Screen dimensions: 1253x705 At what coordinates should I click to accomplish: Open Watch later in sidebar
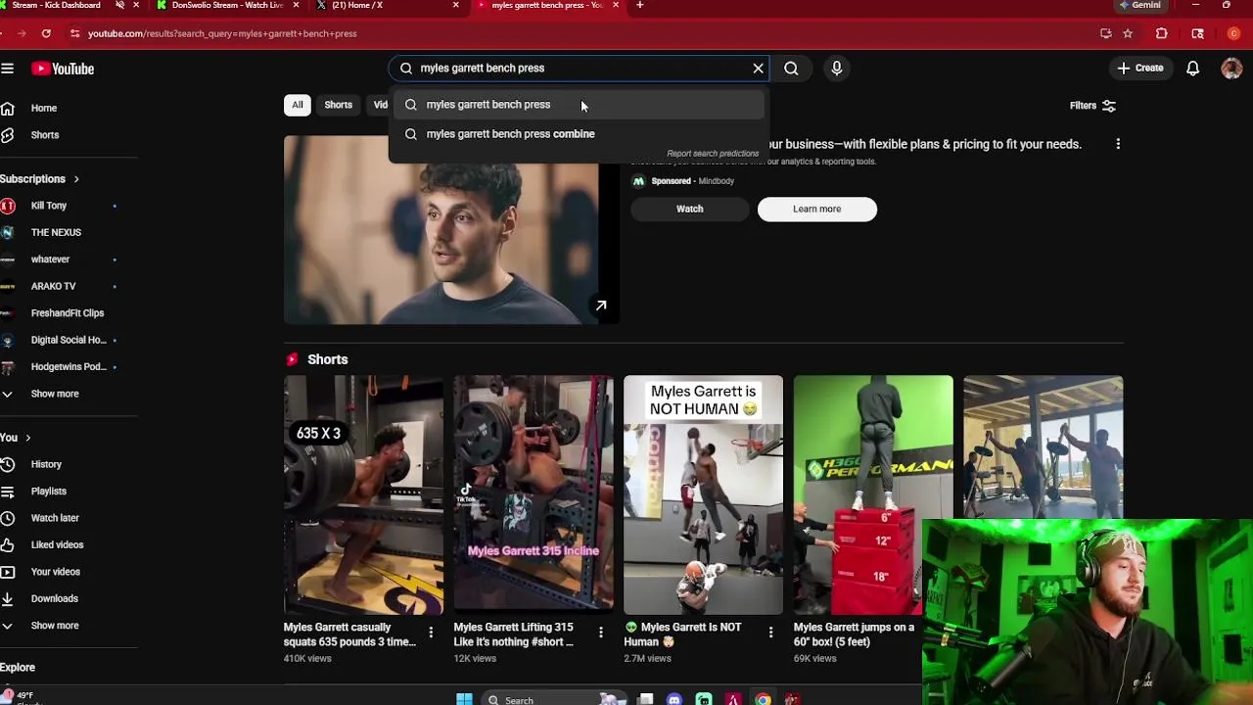click(55, 518)
